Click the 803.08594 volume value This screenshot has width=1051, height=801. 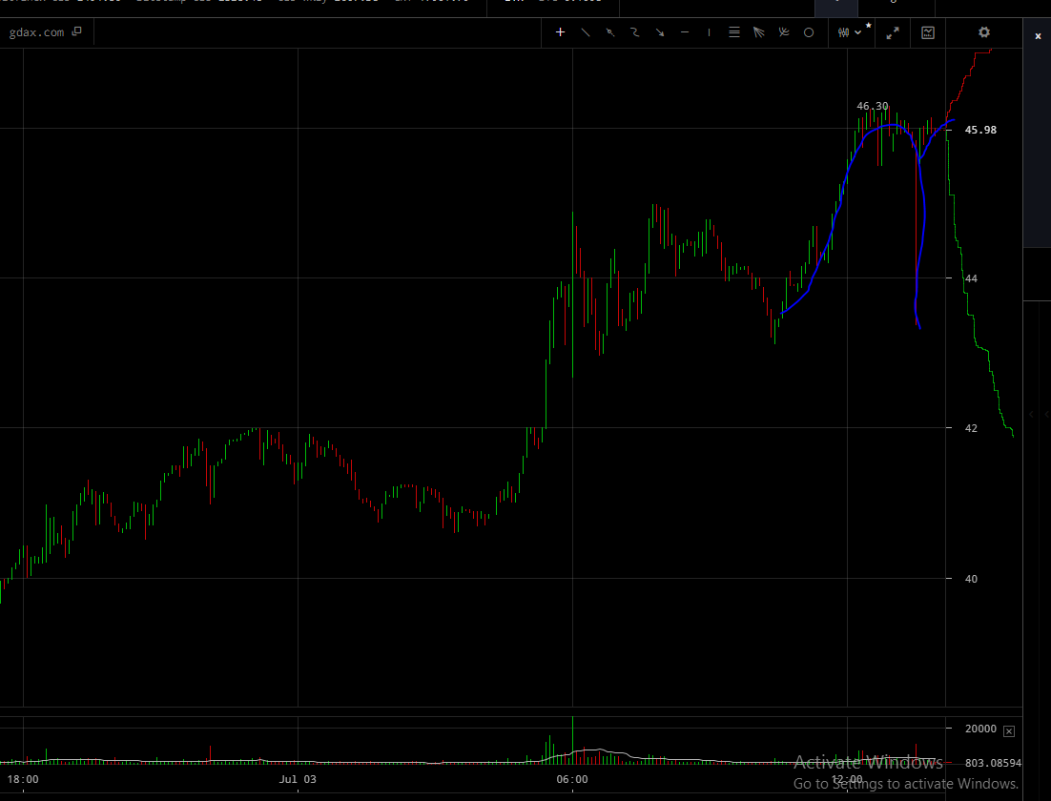[x=994, y=763]
